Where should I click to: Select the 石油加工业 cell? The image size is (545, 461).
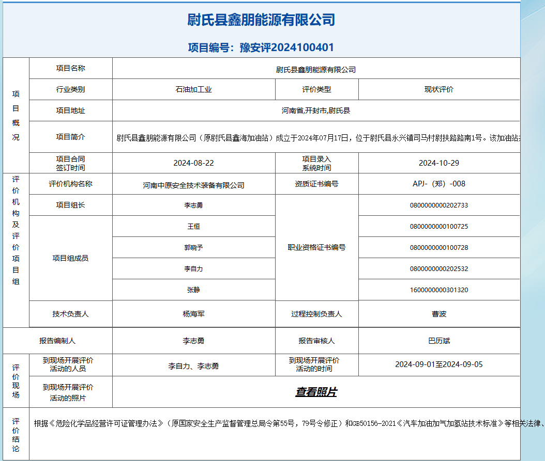(x=193, y=89)
